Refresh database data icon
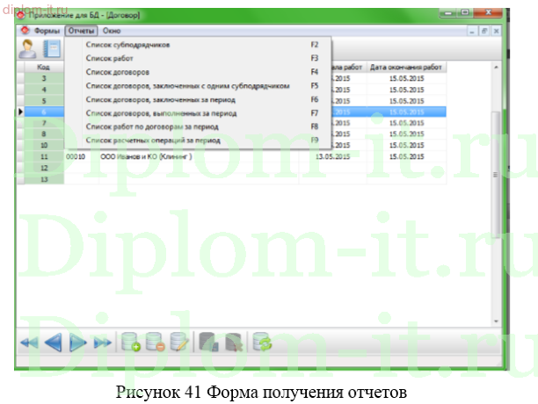The height and width of the screenshot is (404, 538). pyautogui.click(x=262, y=342)
